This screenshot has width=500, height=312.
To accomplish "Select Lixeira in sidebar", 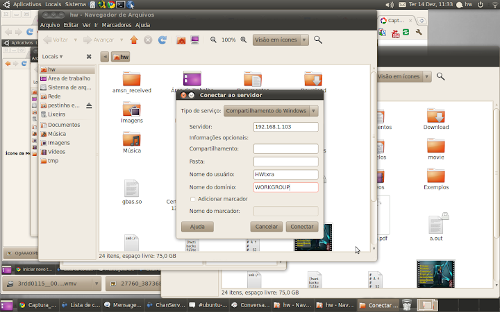I will pos(67,114).
